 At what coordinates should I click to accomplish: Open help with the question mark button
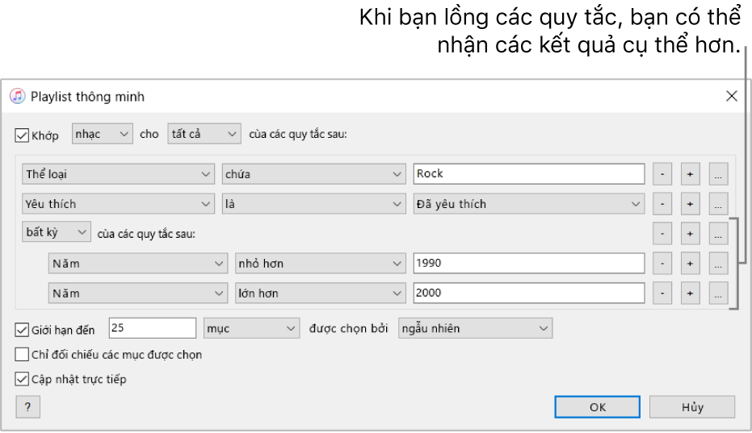(27, 407)
